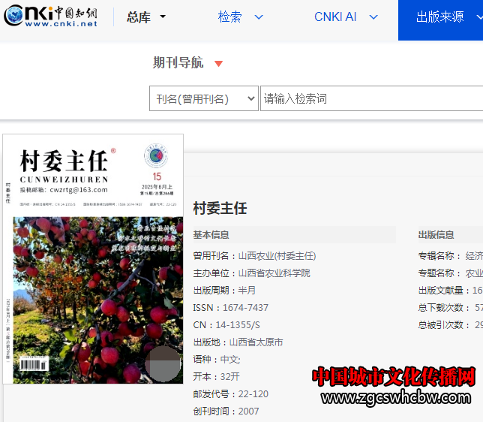Image resolution: width=483 pixels, height=422 pixels.
Task: Click the gray circle on the cover
Action: (x=162, y=364)
